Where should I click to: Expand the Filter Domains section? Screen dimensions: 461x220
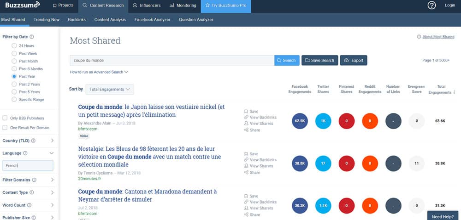[x=52, y=180]
